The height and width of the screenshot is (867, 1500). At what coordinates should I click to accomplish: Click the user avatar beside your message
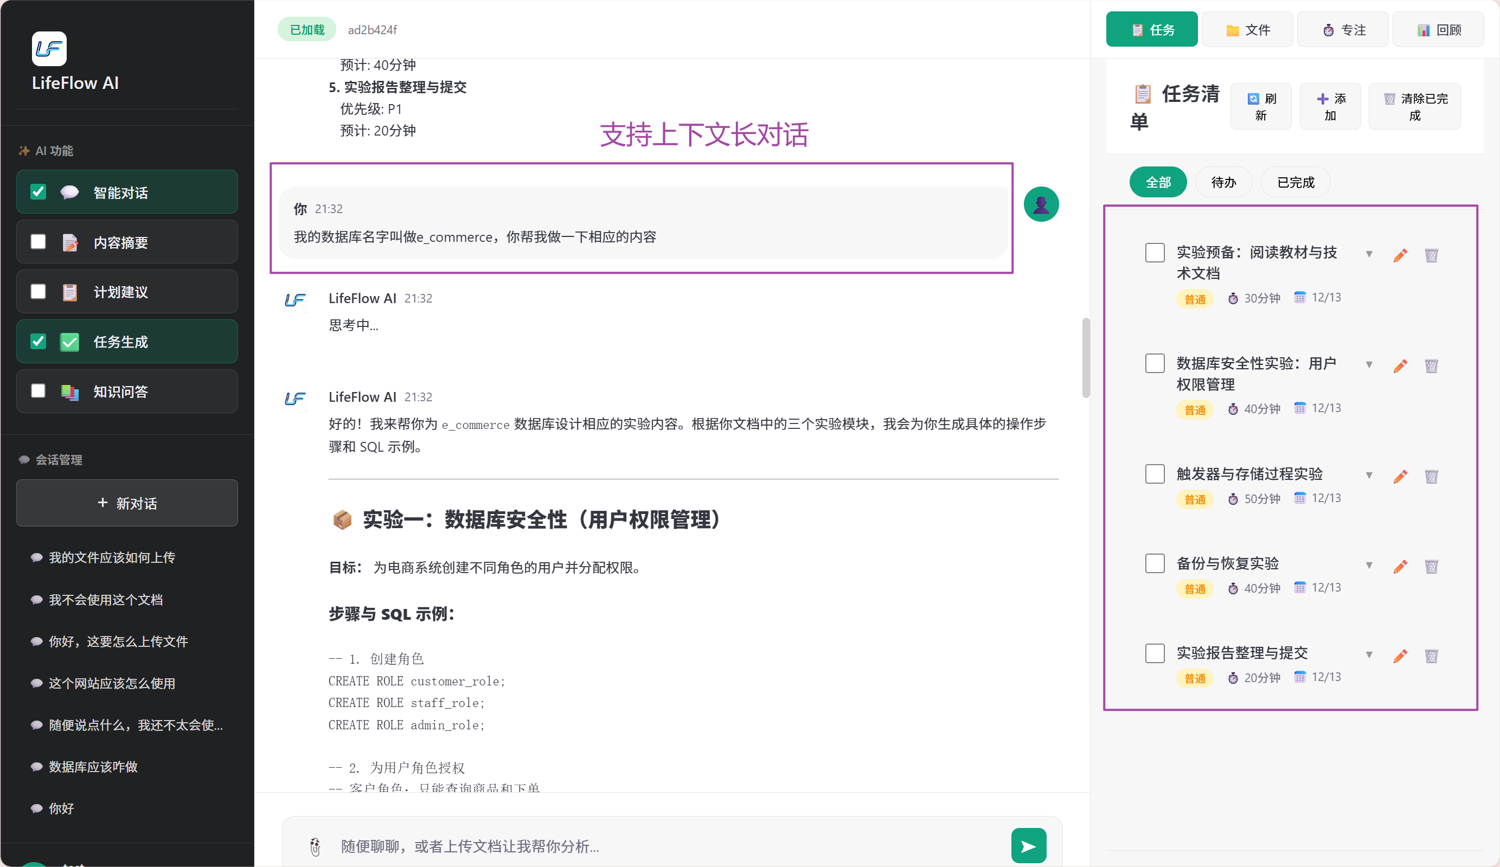(x=1041, y=204)
